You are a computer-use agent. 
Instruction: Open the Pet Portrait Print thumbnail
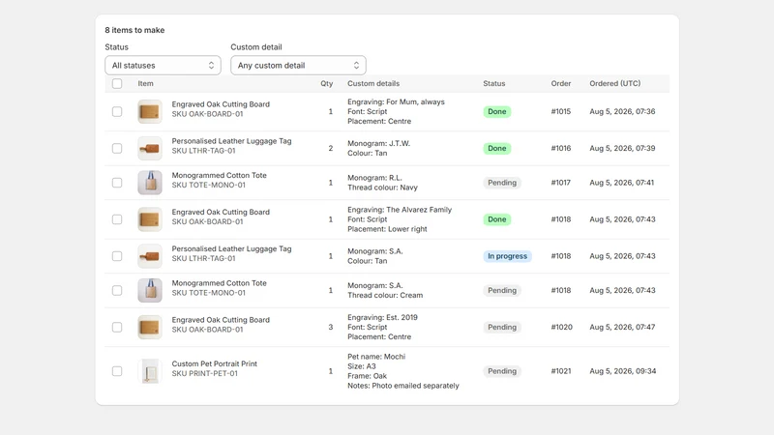pos(150,371)
